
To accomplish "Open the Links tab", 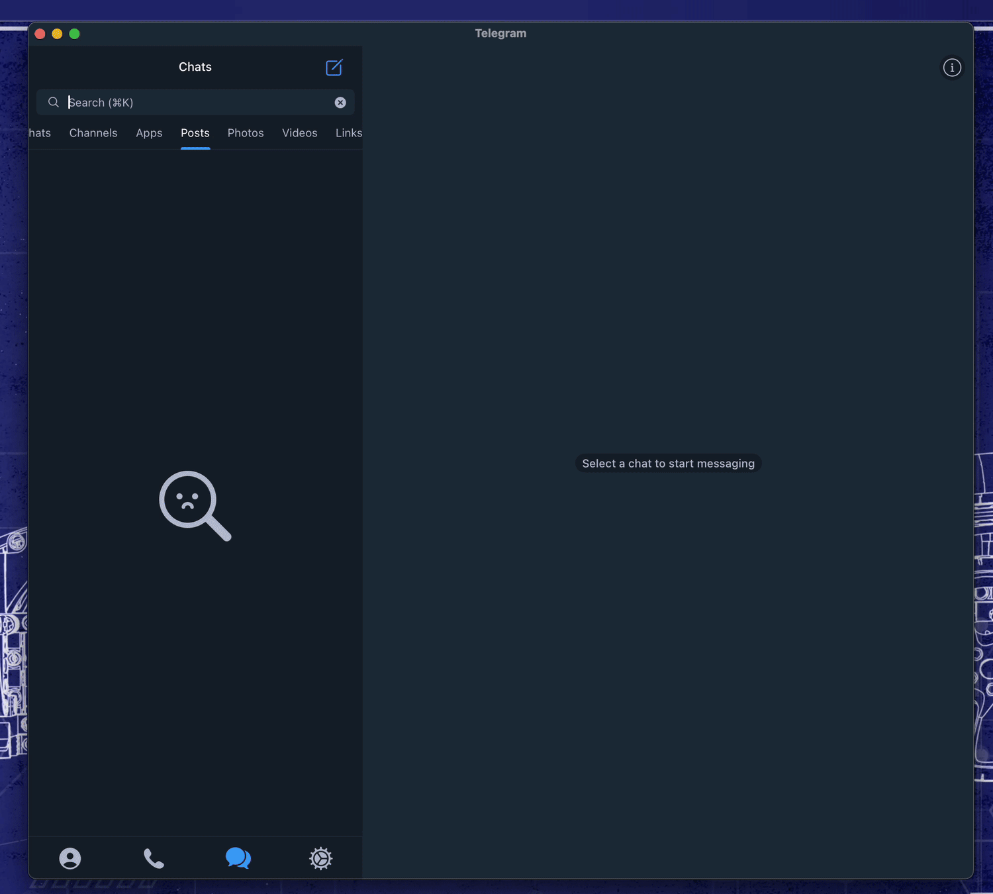I will click(x=348, y=133).
